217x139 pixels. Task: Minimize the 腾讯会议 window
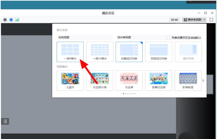click(199, 13)
